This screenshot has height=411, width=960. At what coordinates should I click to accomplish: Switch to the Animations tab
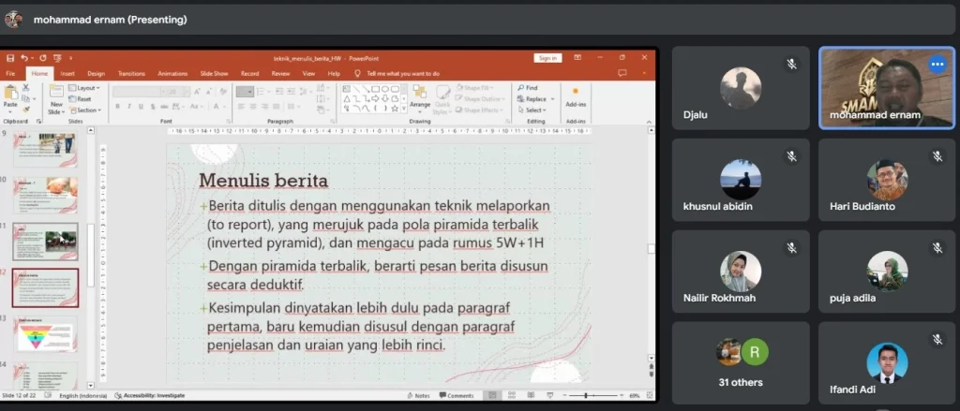point(172,73)
